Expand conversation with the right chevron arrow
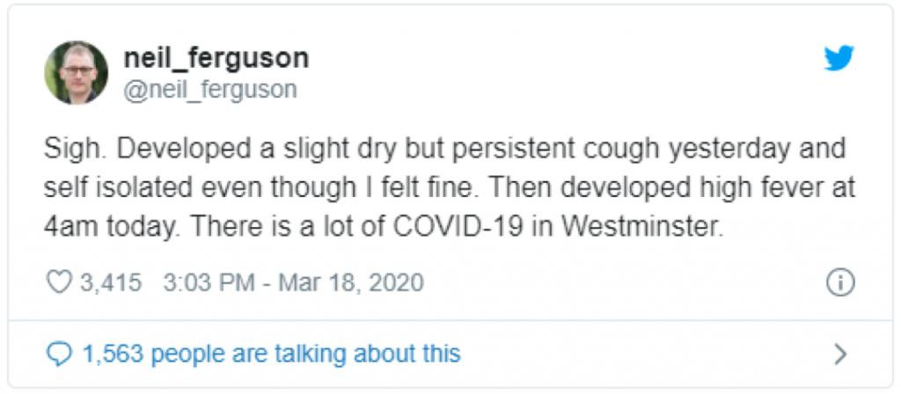Viewport: 901px width, 394px height. coord(840,354)
